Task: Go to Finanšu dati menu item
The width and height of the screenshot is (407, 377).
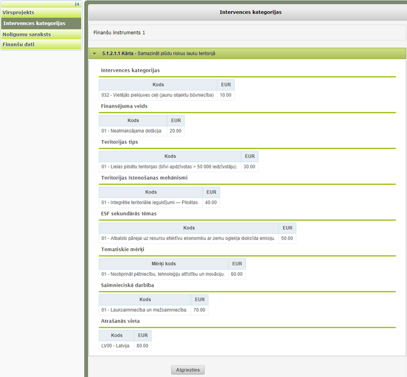Action: 41,45
